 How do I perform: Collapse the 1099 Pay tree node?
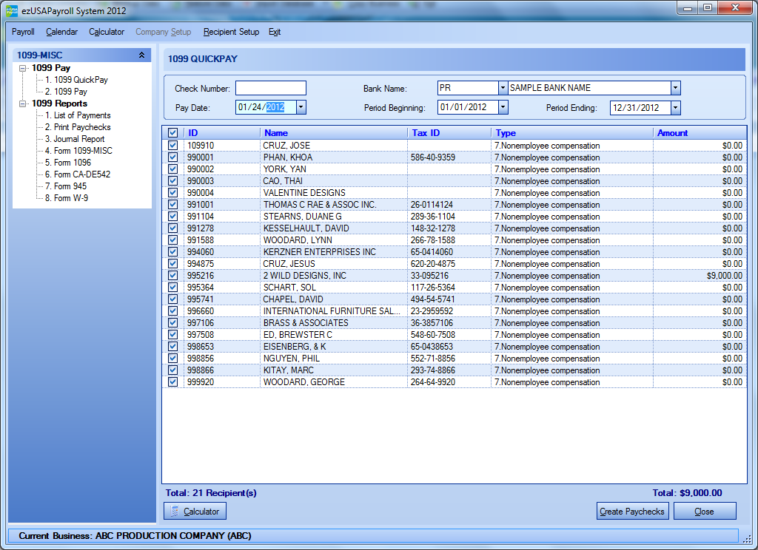pos(23,68)
